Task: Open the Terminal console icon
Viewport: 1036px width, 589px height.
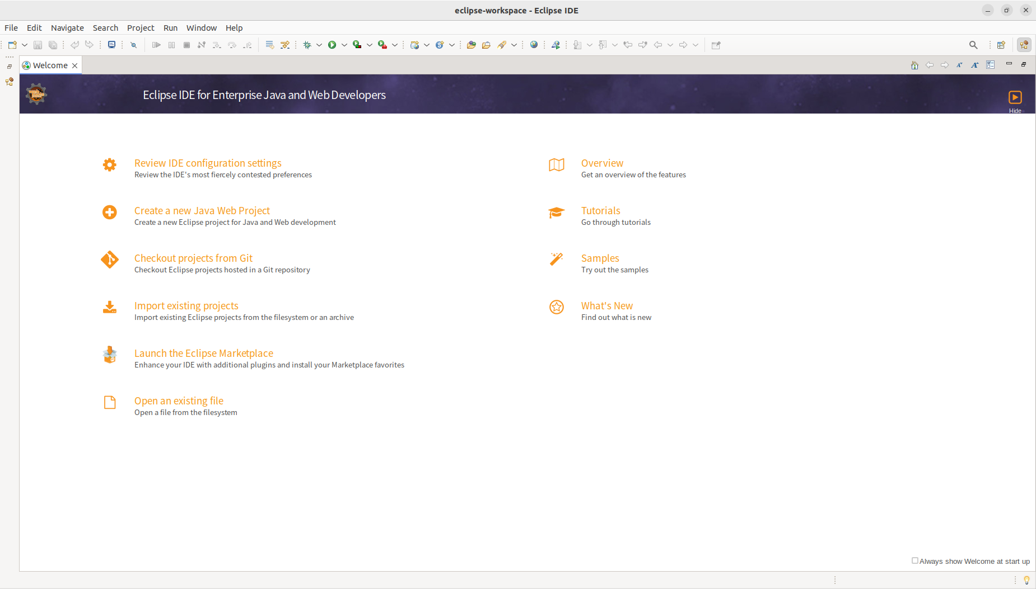Action: pyautogui.click(x=111, y=45)
